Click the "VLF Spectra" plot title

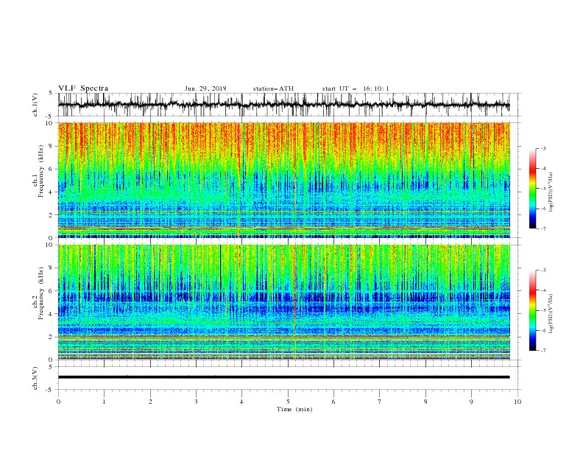[x=83, y=88]
